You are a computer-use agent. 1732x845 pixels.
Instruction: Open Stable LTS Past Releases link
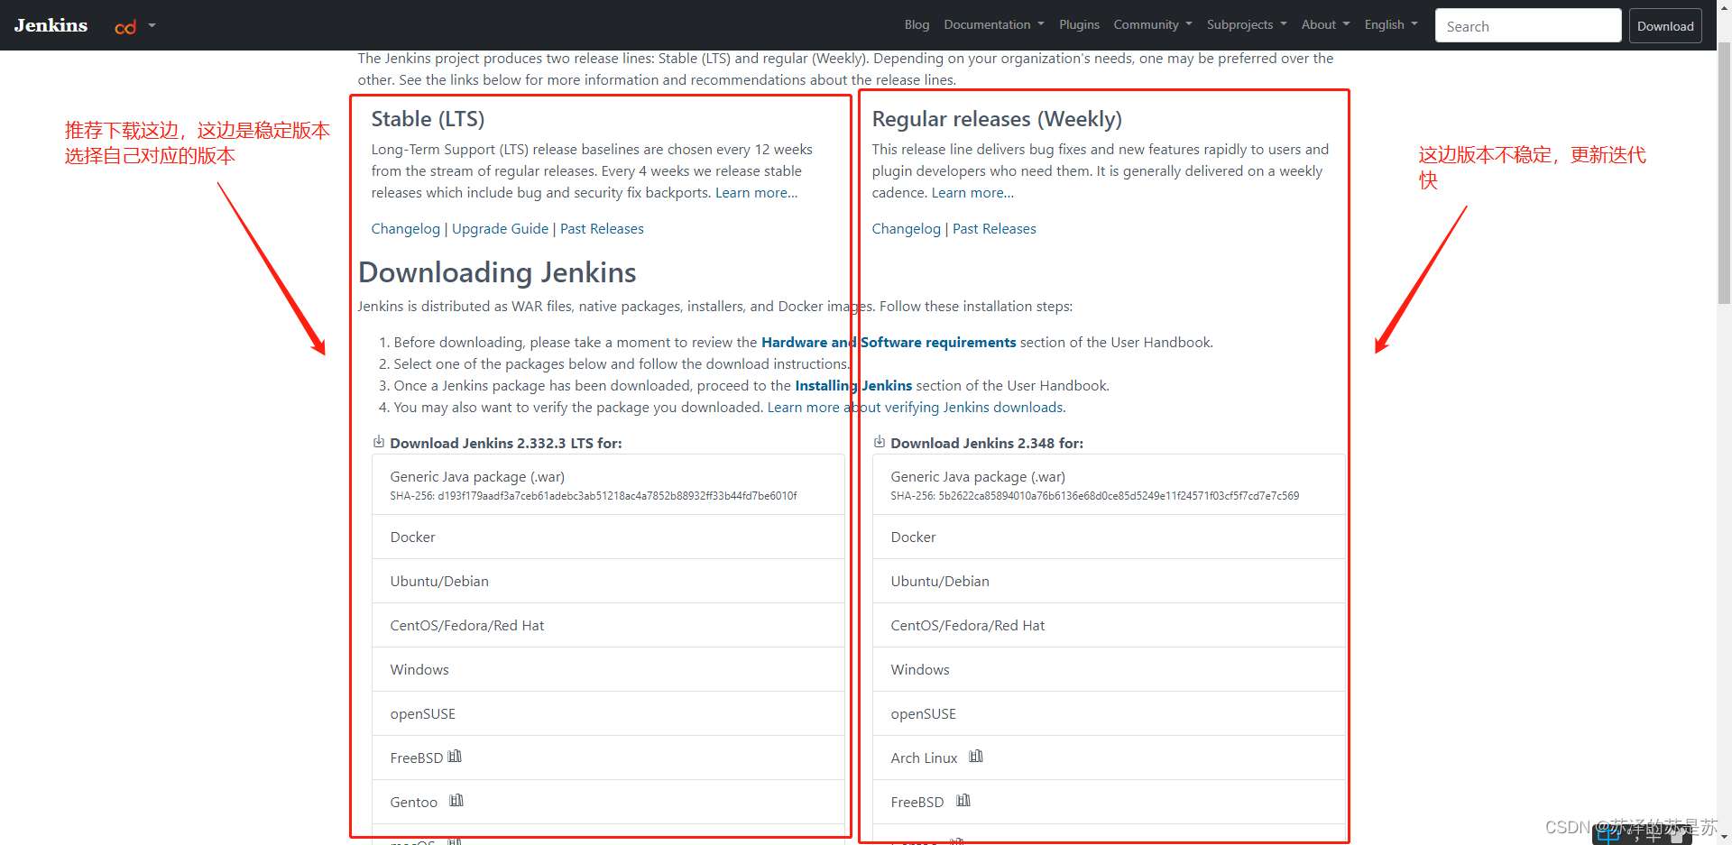tap(602, 229)
